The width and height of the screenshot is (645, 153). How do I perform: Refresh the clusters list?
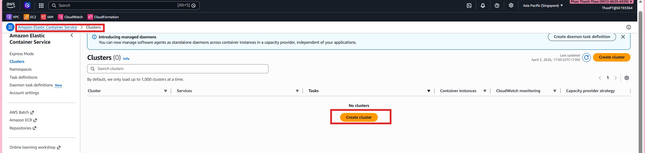pyautogui.click(x=586, y=58)
